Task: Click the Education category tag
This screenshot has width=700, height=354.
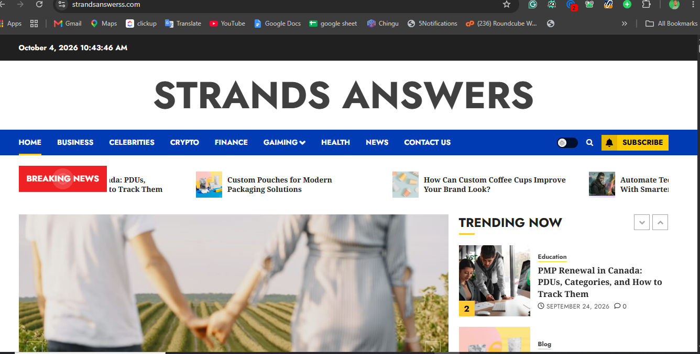Action: pos(552,257)
